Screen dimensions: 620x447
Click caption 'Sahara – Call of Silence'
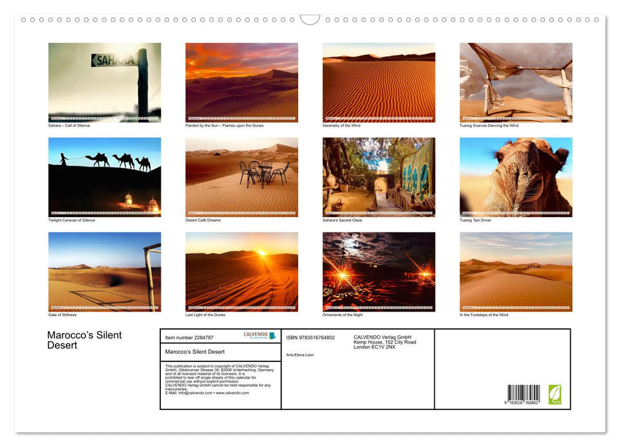click(69, 125)
